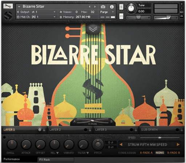Toggle the LAYER 1 lock icon
Screen dimensions: 186x163
point(44,130)
